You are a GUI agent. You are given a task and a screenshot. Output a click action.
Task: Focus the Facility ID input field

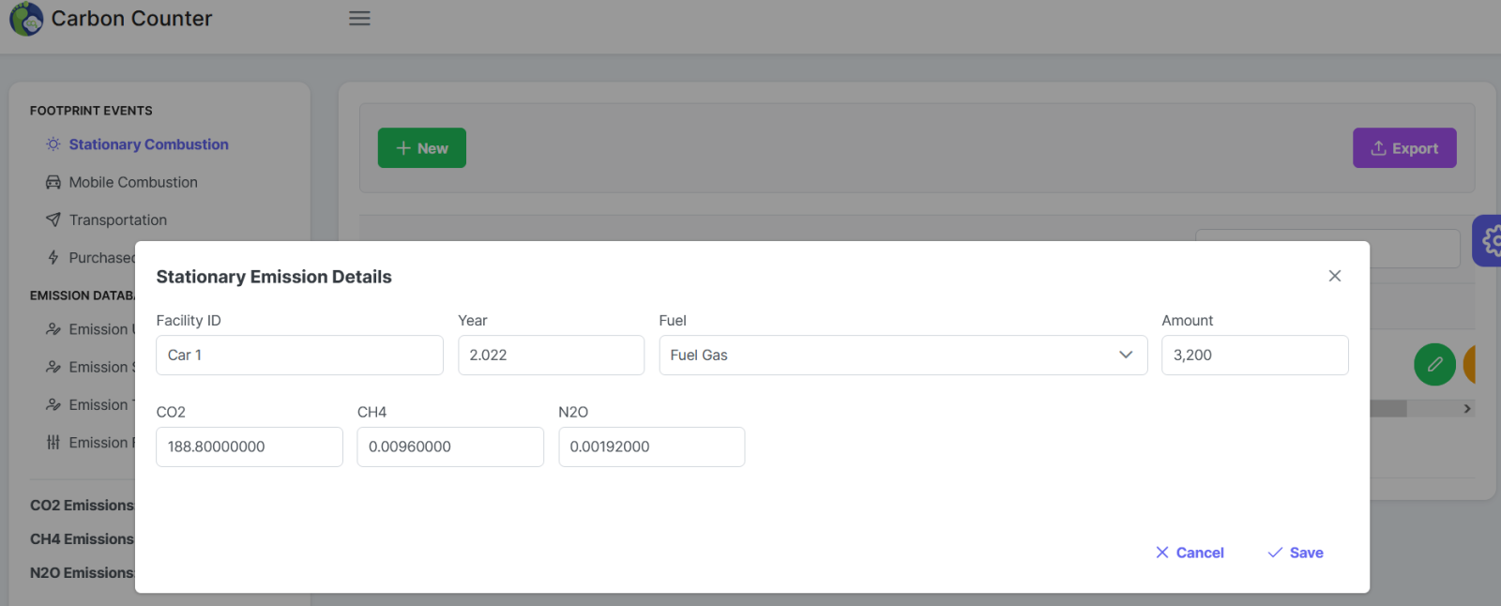[x=299, y=355]
